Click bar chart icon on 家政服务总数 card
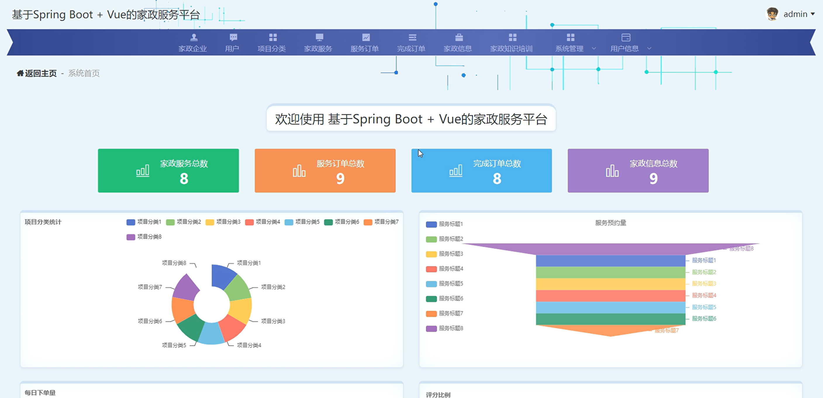Screen dimensions: 823x398 [x=142, y=171]
